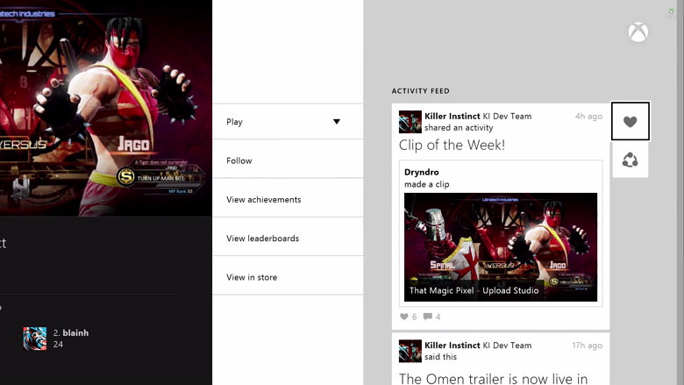This screenshot has width=684, height=385.
Task: Select the Play menu option
Action: pyautogui.click(x=288, y=122)
